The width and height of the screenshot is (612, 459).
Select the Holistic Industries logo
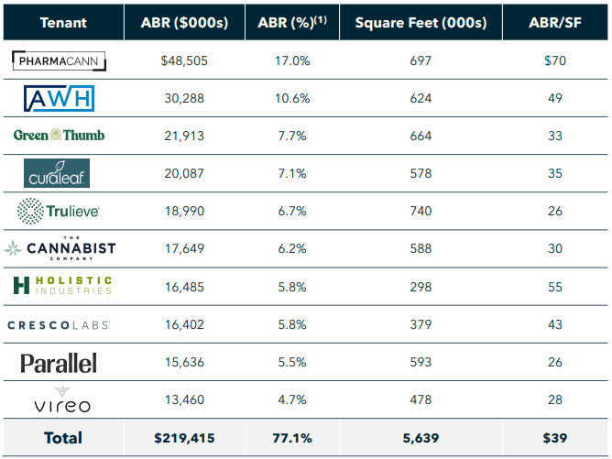point(62,286)
